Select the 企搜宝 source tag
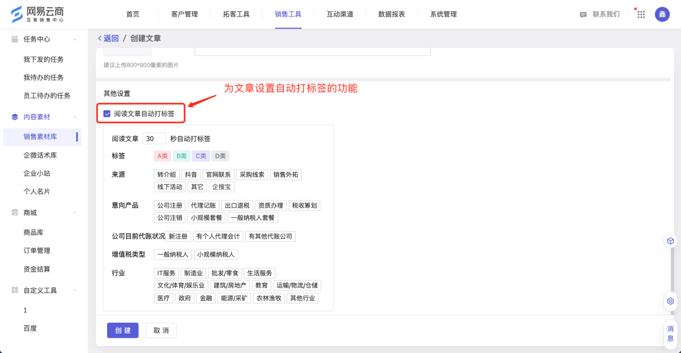This screenshot has height=353, width=681. [221, 187]
